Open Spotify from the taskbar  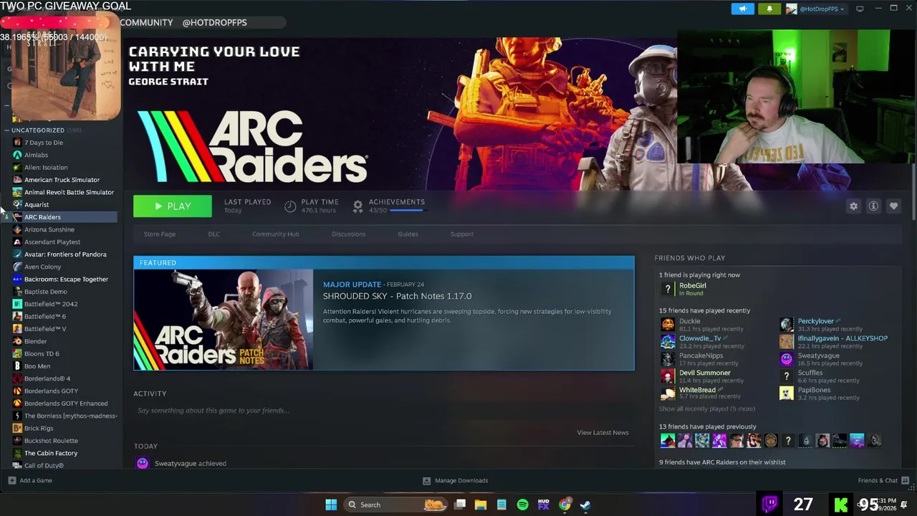tap(522, 505)
